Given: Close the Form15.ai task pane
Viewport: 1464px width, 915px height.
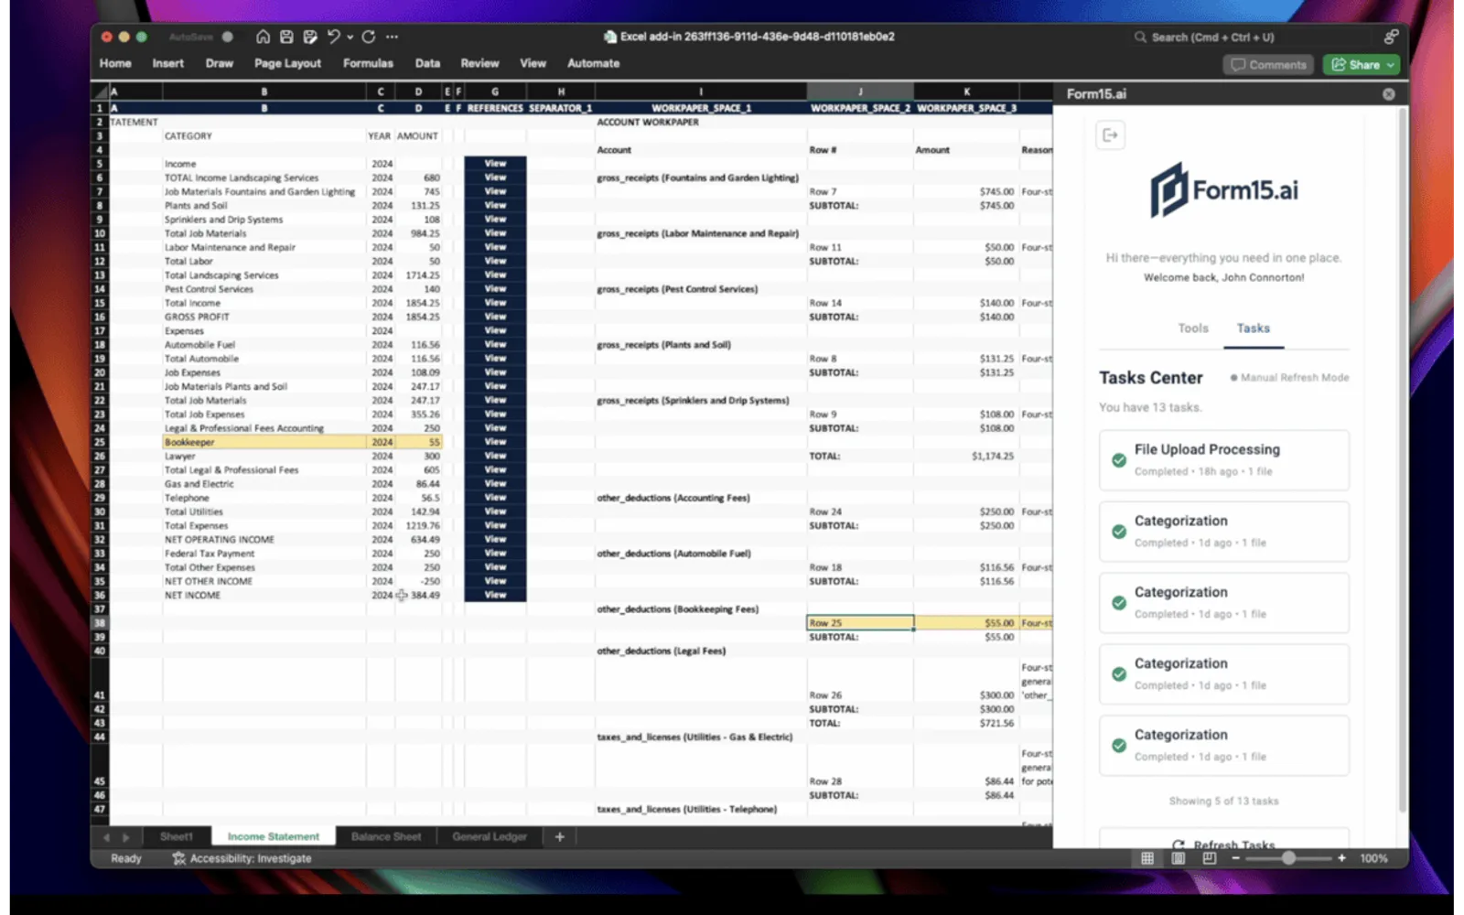Looking at the screenshot, I should (1389, 94).
